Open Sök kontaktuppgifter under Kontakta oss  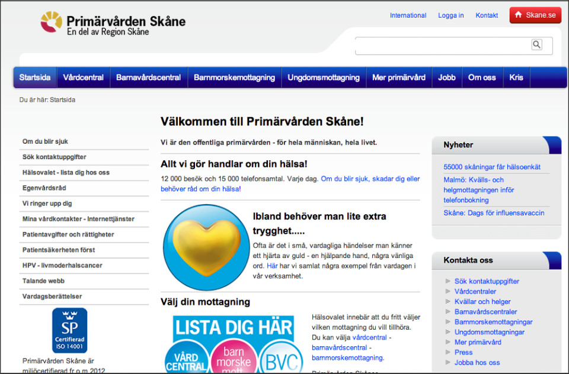tap(487, 281)
